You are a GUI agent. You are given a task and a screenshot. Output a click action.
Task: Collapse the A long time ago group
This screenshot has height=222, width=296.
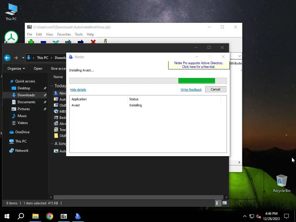[x=52, y=144]
